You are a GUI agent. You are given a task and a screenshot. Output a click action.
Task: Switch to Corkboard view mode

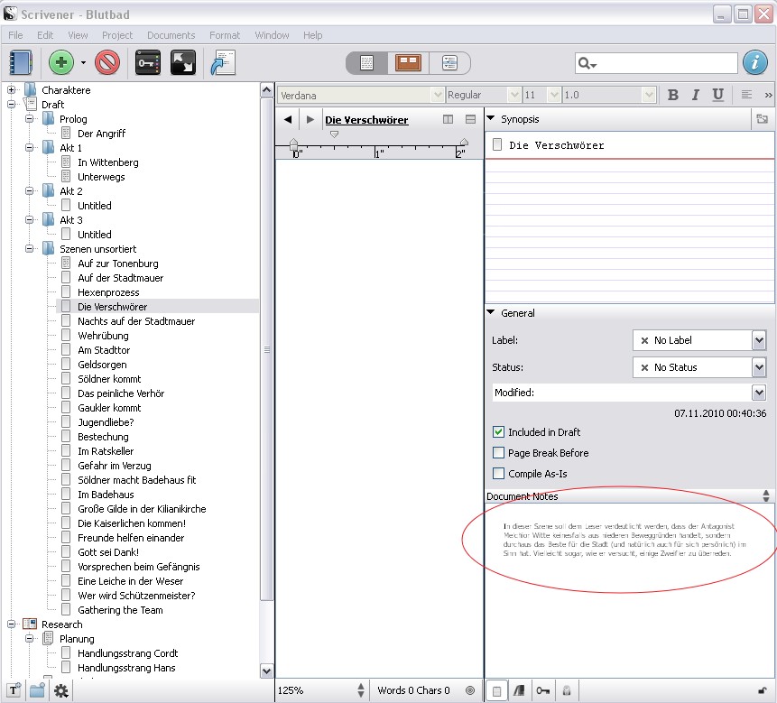point(408,62)
